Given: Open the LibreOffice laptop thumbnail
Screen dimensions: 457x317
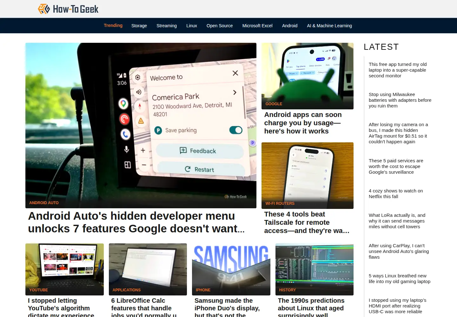Looking at the screenshot, I should (x=148, y=269).
